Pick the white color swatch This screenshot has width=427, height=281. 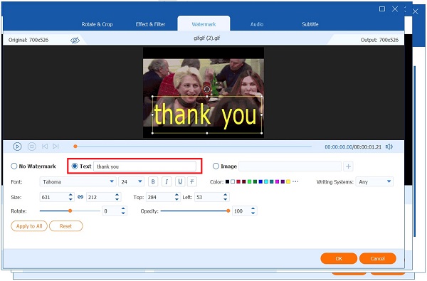pyautogui.click(x=233, y=181)
